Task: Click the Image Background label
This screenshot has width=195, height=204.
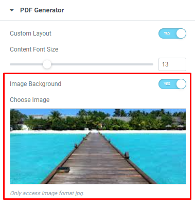Action: (36, 84)
